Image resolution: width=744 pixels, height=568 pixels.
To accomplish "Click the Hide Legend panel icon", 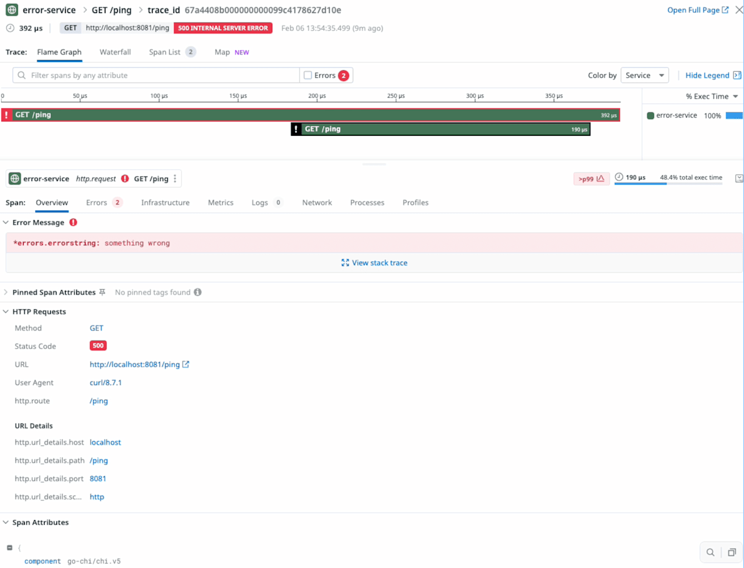I will (x=737, y=75).
